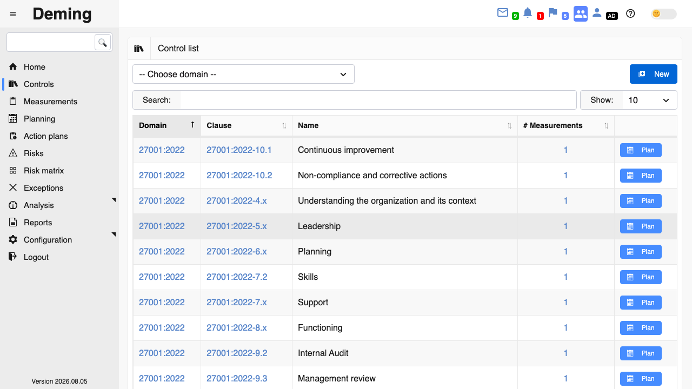Click Plan for Understanding the organization row
Screen dimensions: 692x389
[641, 201]
